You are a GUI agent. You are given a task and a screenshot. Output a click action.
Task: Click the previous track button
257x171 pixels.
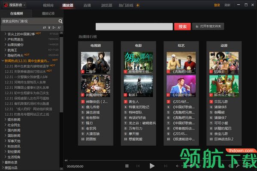tap(138, 166)
